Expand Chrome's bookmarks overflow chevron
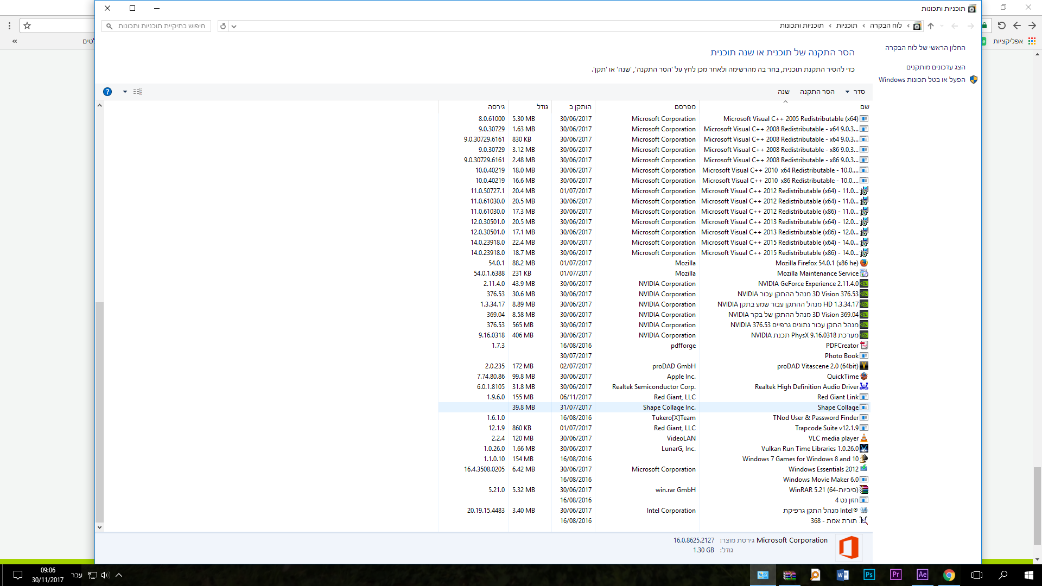Viewport: 1042px width, 586px height. tap(15, 41)
